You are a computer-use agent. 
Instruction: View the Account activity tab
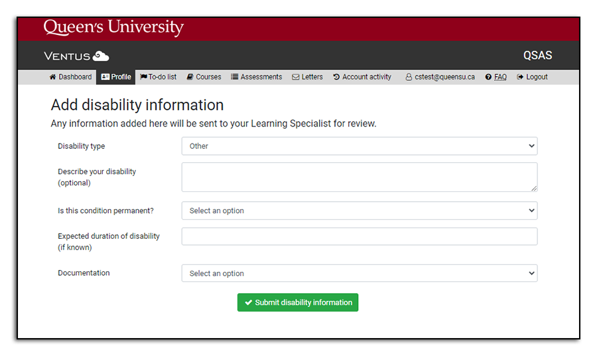click(x=362, y=77)
